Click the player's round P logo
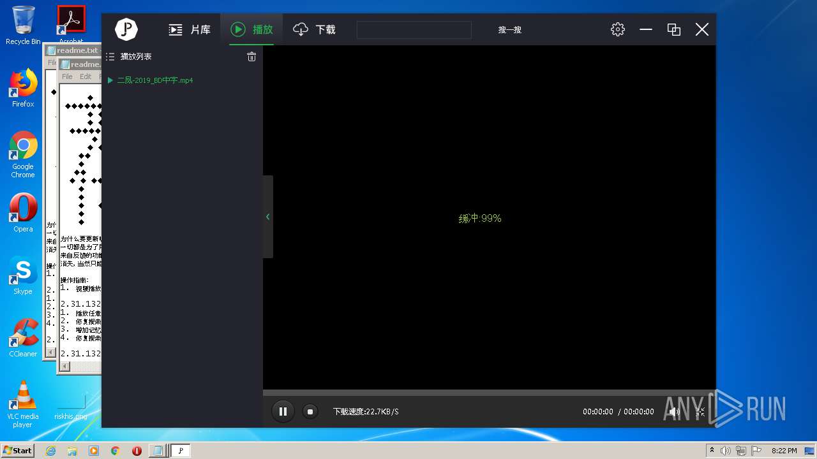The height and width of the screenshot is (459, 817). 126,29
